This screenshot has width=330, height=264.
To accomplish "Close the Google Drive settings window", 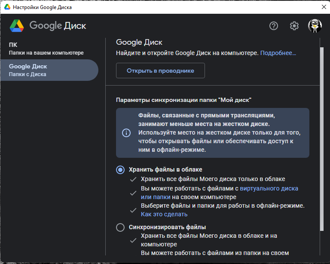I will (x=323, y=7).
